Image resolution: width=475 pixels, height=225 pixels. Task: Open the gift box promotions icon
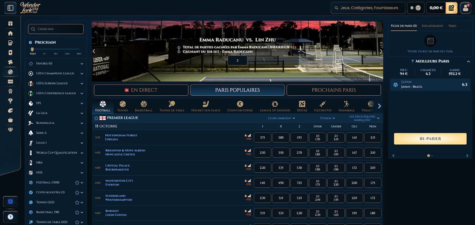pos(10,23)
